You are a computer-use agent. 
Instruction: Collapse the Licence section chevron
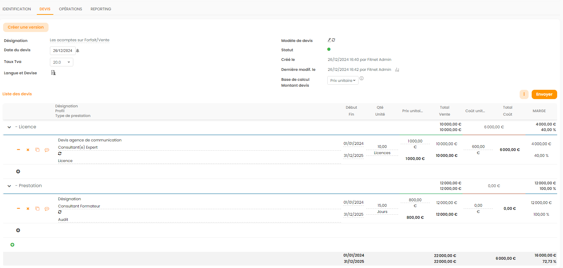[x=9, y=127]
